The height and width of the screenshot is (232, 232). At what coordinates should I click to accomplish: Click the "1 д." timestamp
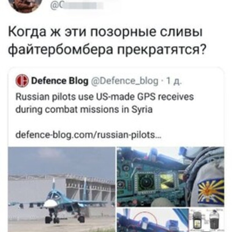pos(174,81)
